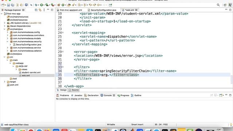Collapse com.muhammedessa.security package

click(x=8, y=41)
